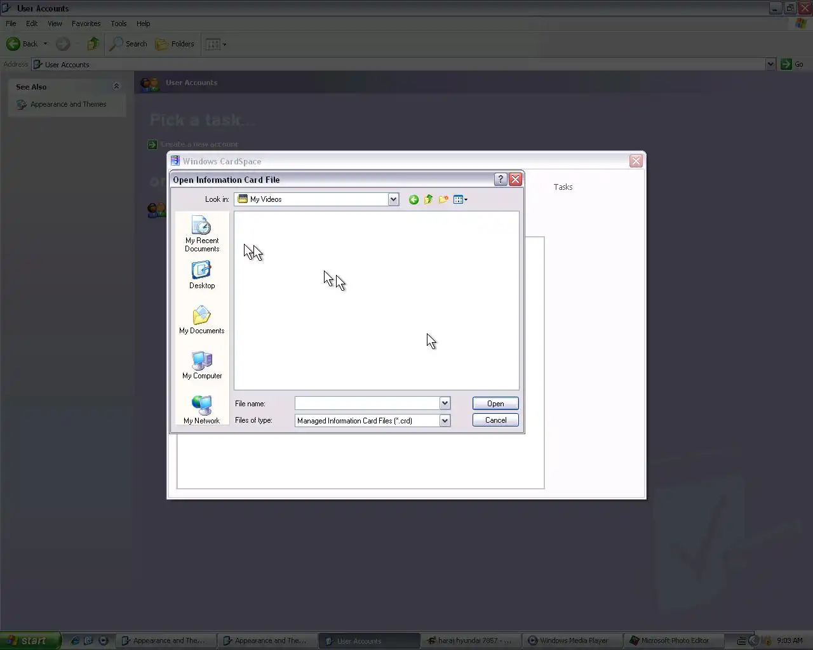Open the View menu in User Accounts

(x=55, y=23)
